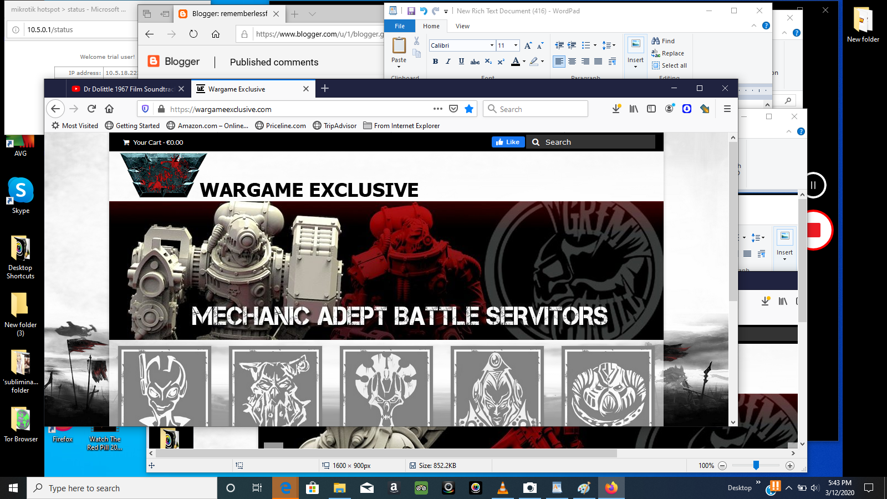The image size is (887, 499).
Task: Reload the Wargame Exclusive page in Firefox
Action: click(92, 109)
